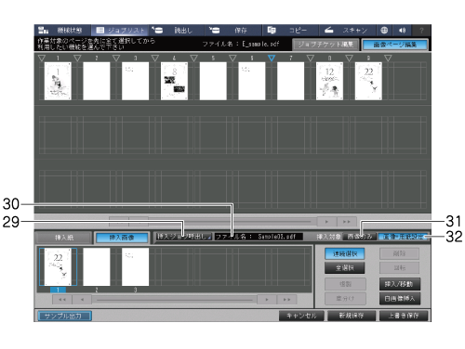Select 画像+用紙設定 as insertion target
The width and height of the screenshot is (465, 349).
[403, 237]
